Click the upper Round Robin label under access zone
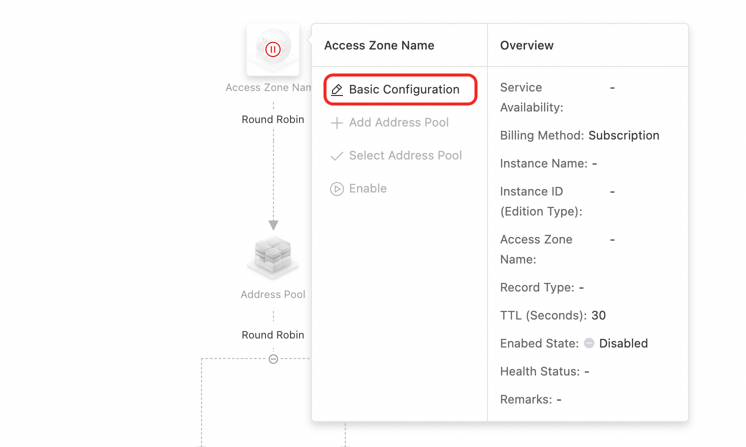Screen dimensions: 746x447 (273, 119)
